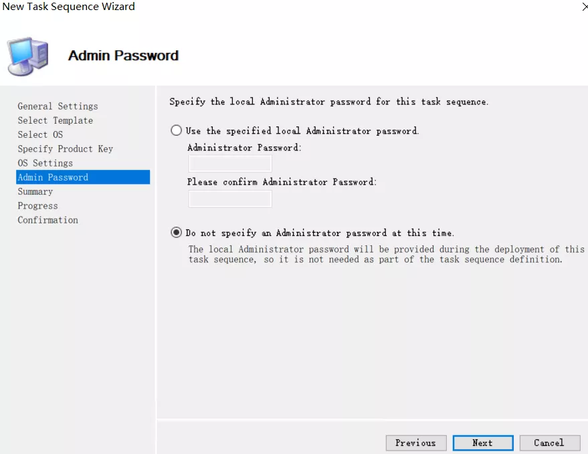Jump to Select OS step
Image resolution: width=588 pixels, height=454 pixels.
pyautogui.click(x=40, y=134)
